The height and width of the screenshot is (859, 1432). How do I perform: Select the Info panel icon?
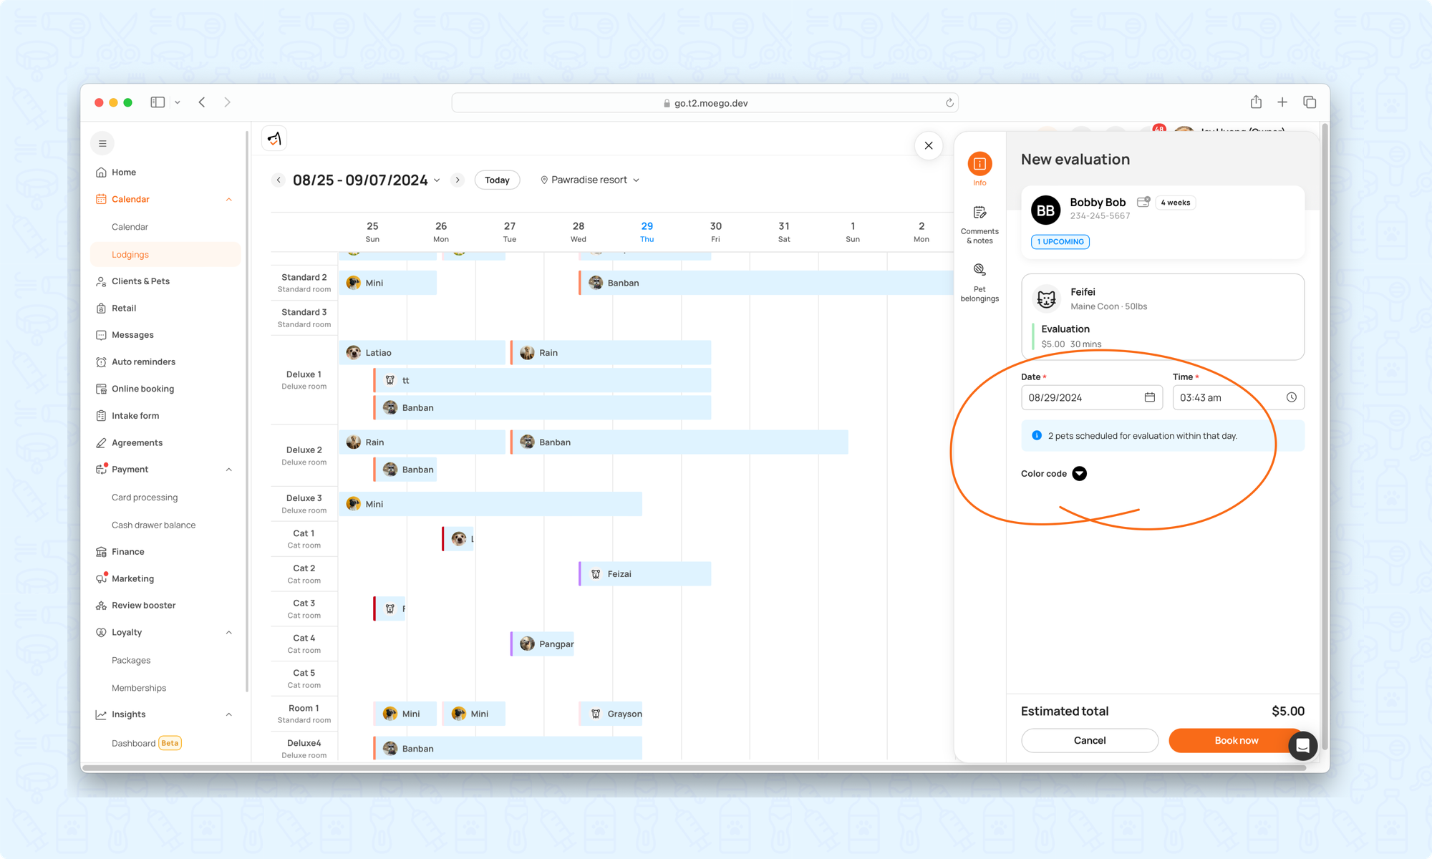[979, 164]
